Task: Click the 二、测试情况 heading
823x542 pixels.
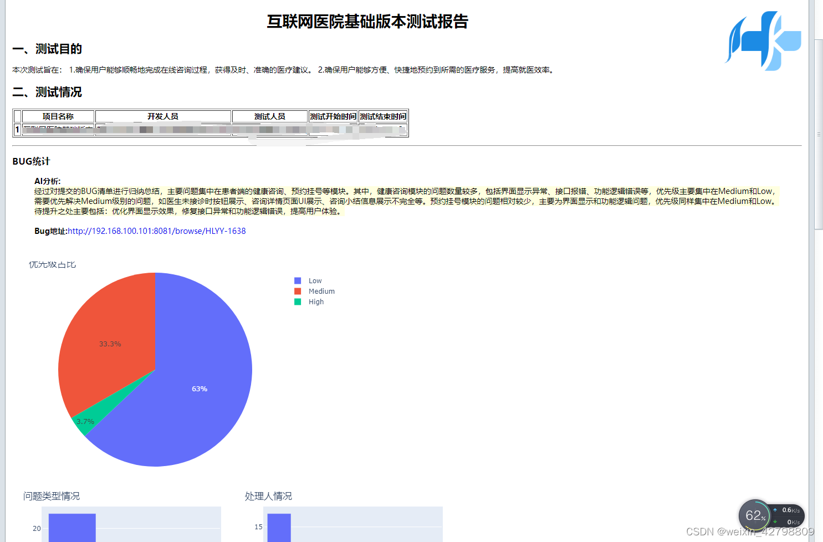Action: click(47, 93)
